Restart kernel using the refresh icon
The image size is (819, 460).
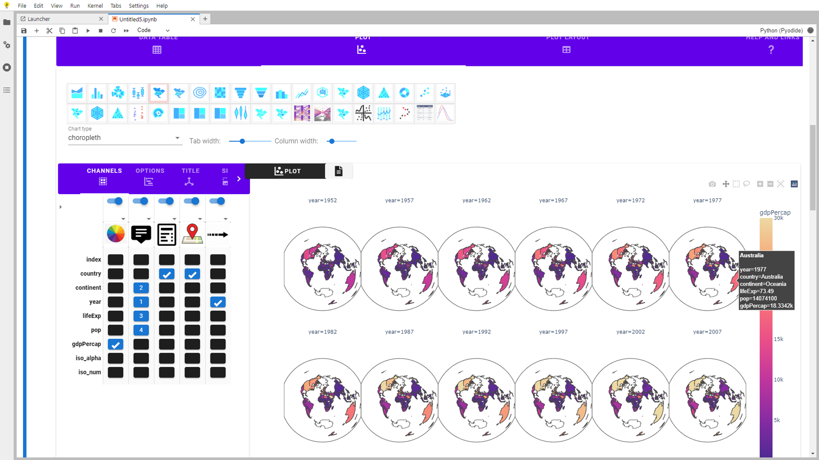(113, 31)
